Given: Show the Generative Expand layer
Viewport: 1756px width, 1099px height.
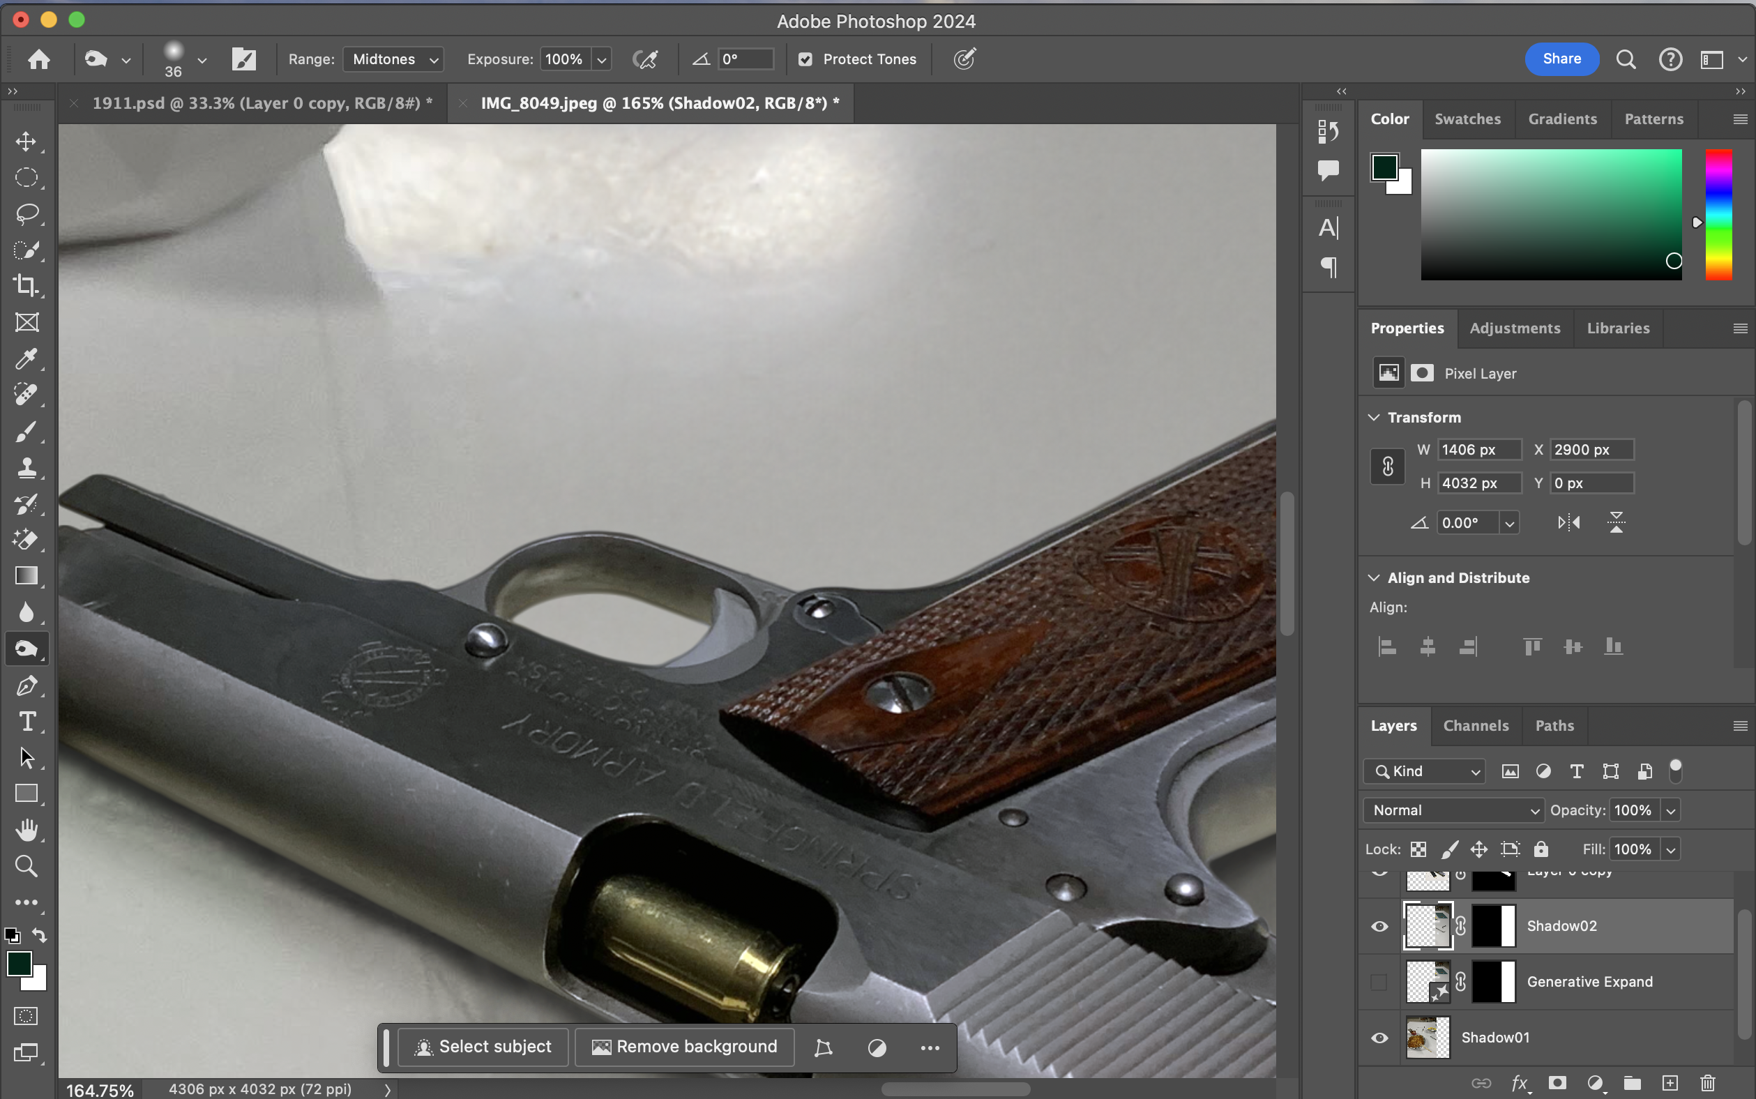Looking at the screenshot, I should coord(1379,982).
